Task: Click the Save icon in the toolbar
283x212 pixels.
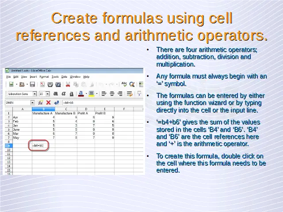Action: click(32, 84)
